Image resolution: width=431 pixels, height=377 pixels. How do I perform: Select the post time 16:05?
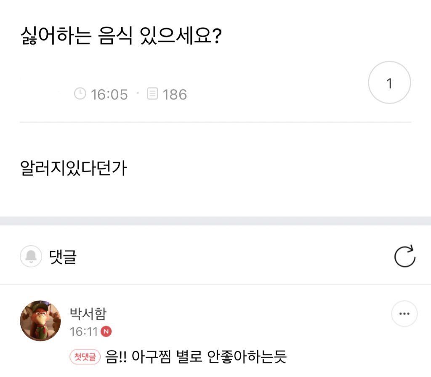[109, 95]
